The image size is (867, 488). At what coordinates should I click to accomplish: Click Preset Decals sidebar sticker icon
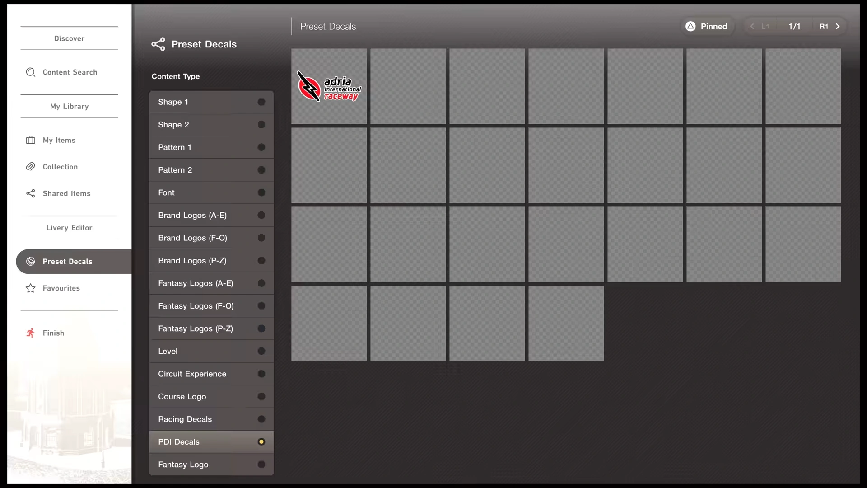tap(30, 262)
